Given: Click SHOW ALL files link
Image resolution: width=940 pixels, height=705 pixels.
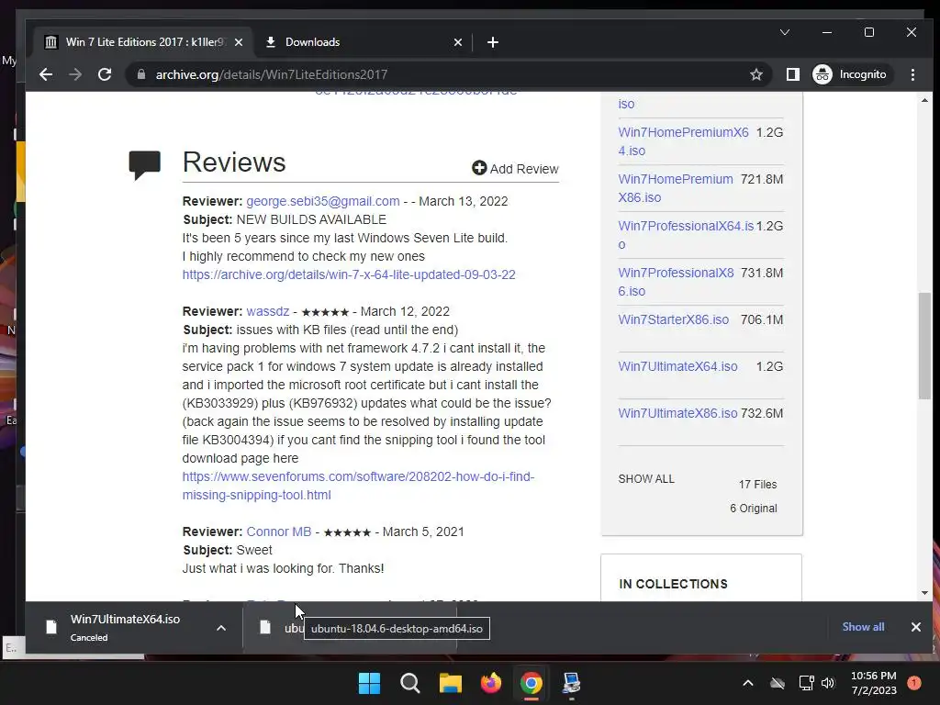Looking at the screenshot, I should 646,479.
